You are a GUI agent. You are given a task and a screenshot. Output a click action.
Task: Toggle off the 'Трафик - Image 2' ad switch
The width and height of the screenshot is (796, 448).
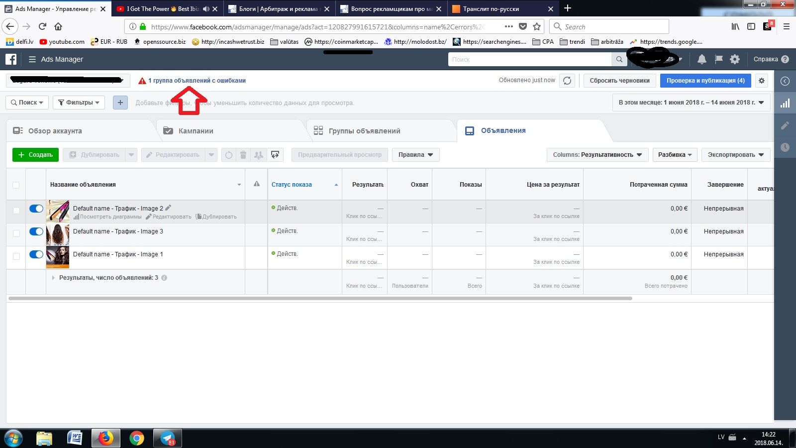tap(36, 209)
